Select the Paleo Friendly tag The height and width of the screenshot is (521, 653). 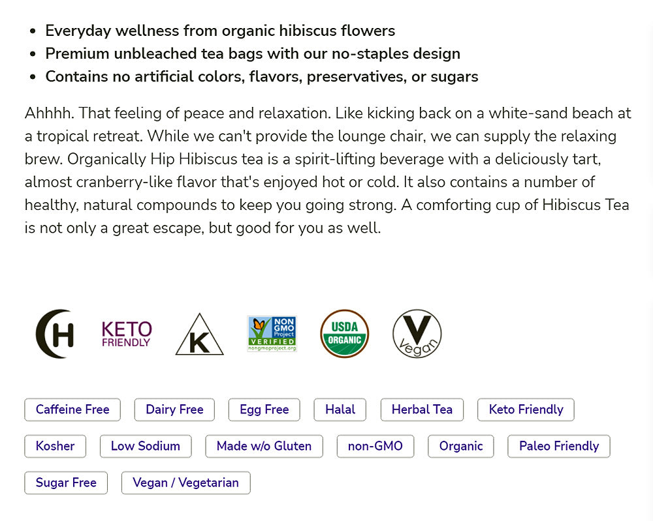(559, 446)
